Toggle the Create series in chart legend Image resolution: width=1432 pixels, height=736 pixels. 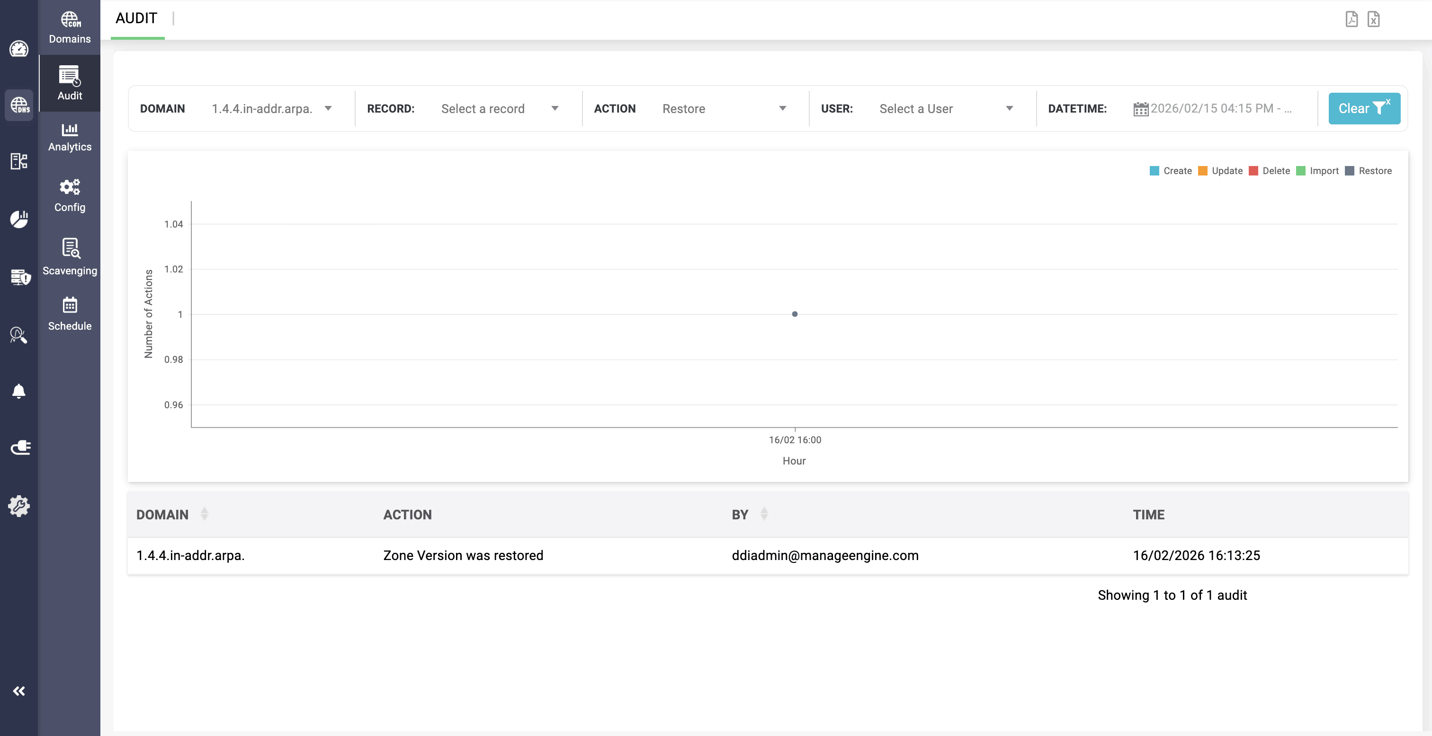coord(1177,171)
